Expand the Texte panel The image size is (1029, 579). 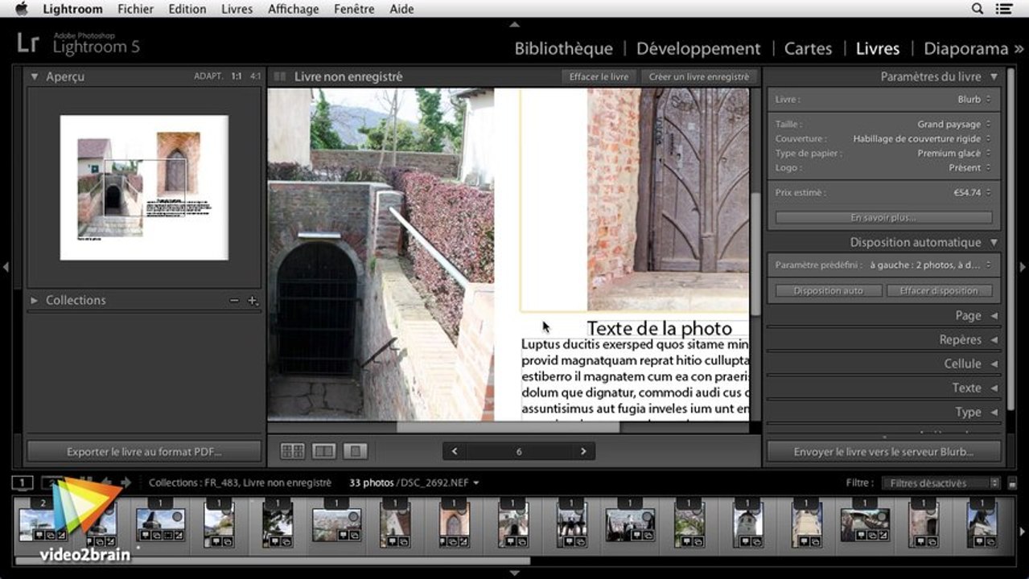tap(994, 388)
